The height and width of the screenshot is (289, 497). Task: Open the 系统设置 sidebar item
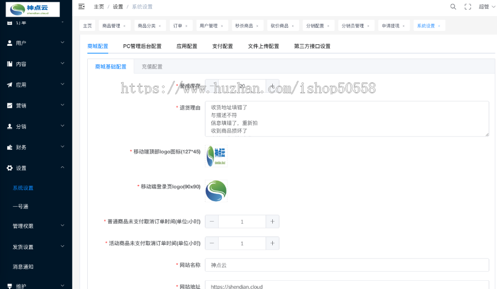[x=23, y=188]
